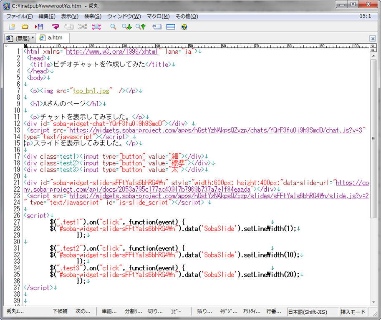Open the 編集(E) menu
This screenshot has height=320, width=381.
(x=47, y=16)
